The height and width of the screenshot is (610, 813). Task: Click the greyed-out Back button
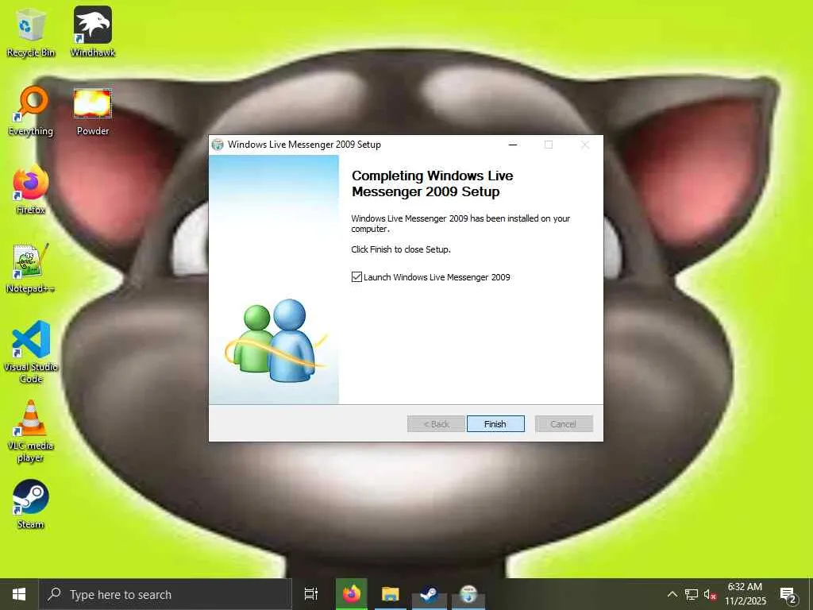[x=436, y=424]
